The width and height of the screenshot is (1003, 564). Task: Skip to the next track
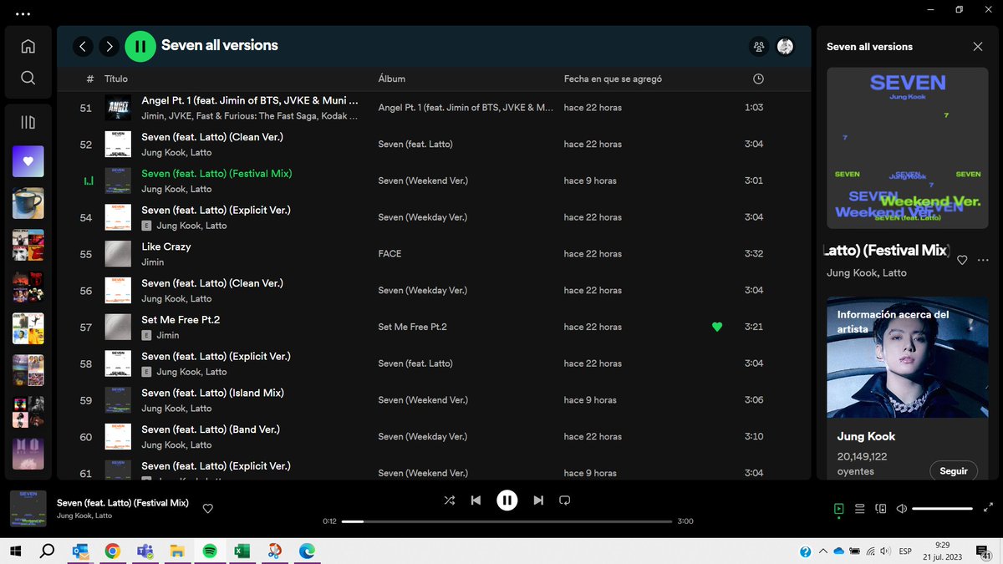click(538, 500)
